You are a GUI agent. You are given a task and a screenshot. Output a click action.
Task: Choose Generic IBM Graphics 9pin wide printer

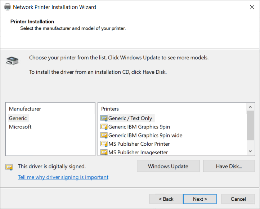(145, 135)
